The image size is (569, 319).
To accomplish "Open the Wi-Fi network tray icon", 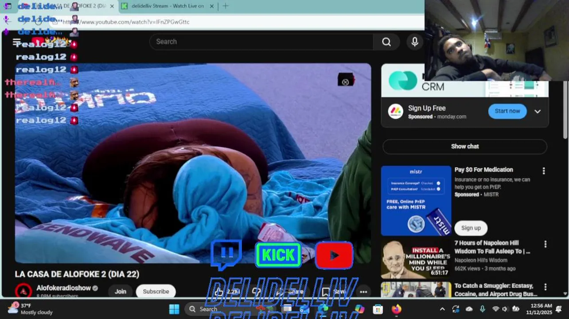I will point(495,309).
